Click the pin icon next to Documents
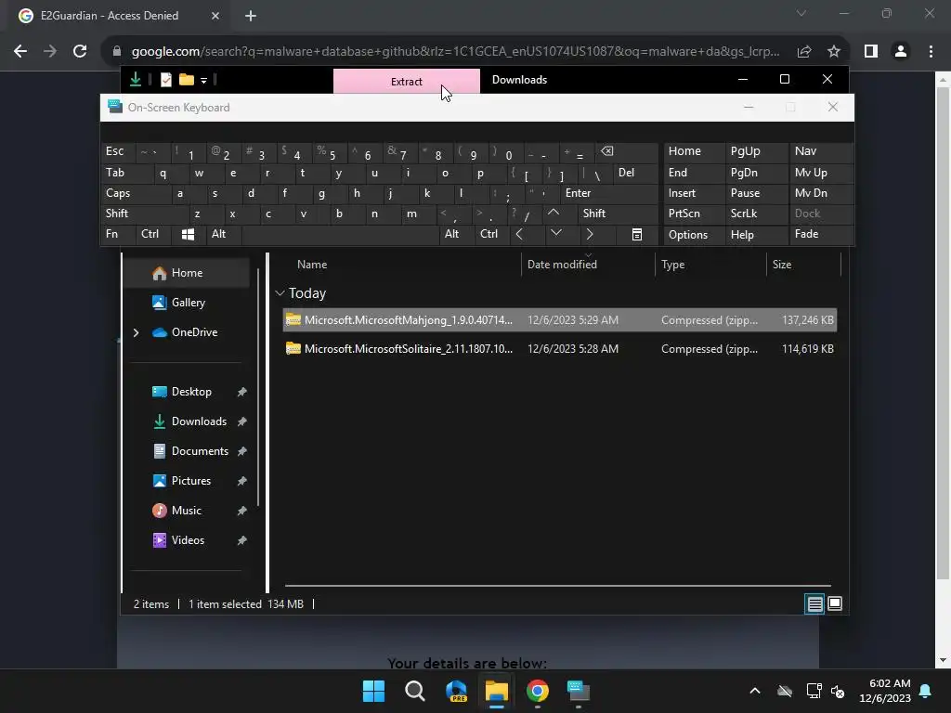Screen dimensions: 951x713 (x=242, y=451)
